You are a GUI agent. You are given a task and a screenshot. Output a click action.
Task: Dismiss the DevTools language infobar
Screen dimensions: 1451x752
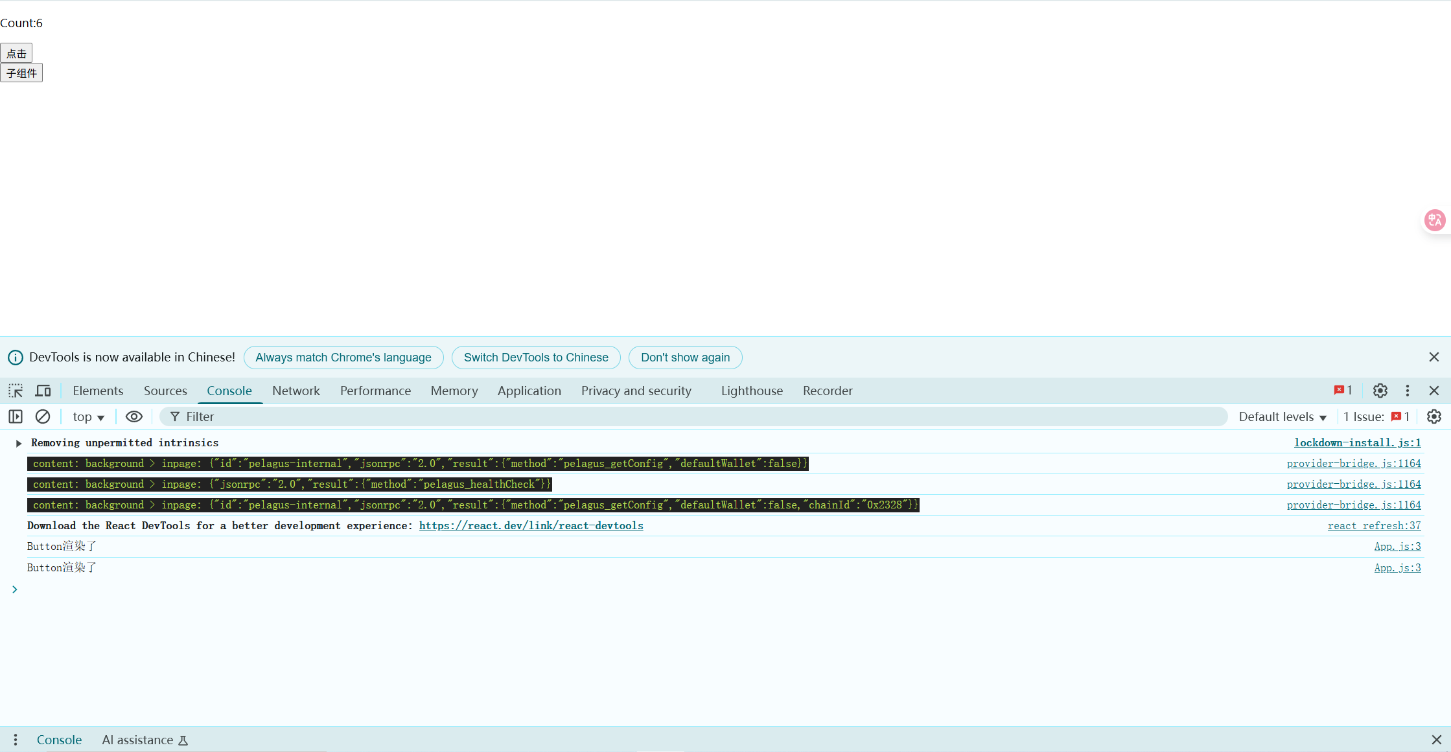tap(1434, 358)
